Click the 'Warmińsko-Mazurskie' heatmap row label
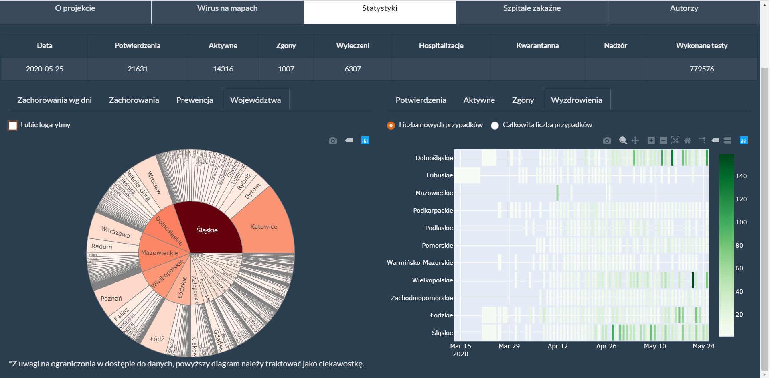770x378 pixels. (420, 263)
